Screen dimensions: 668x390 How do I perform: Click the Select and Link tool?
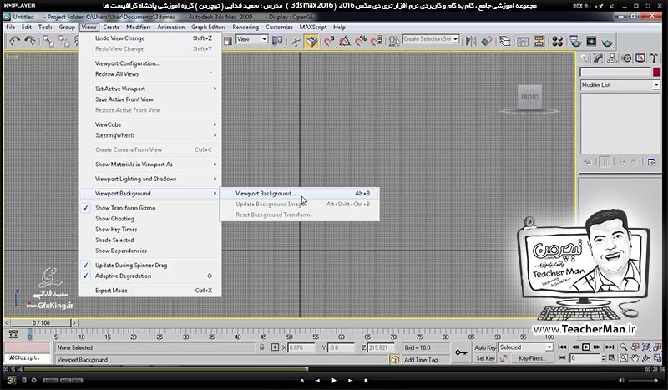[x=48, y=41]
